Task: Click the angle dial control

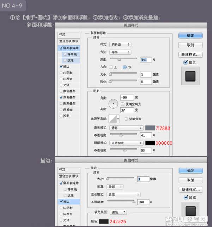Action: (113, 104)
